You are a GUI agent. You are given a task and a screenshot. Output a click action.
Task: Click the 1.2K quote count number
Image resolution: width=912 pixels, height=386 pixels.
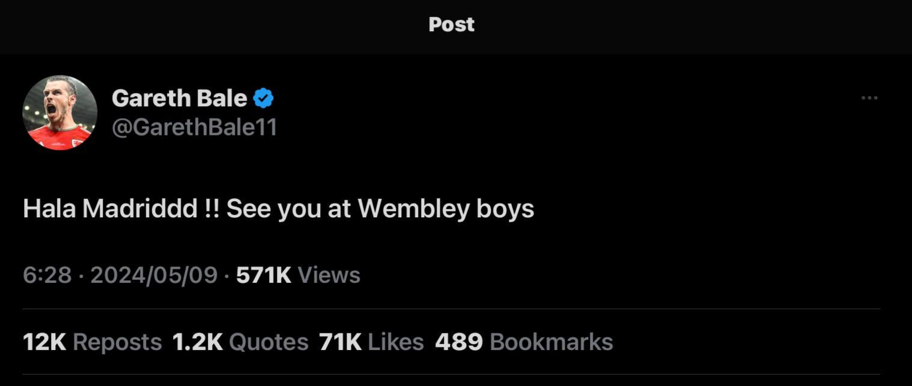pos(197,342)
